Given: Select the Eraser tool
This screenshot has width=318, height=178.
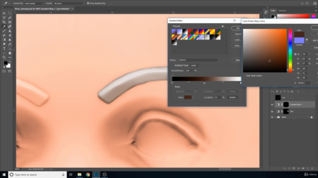Looking at the screenshot, I should tap(10, 35).
